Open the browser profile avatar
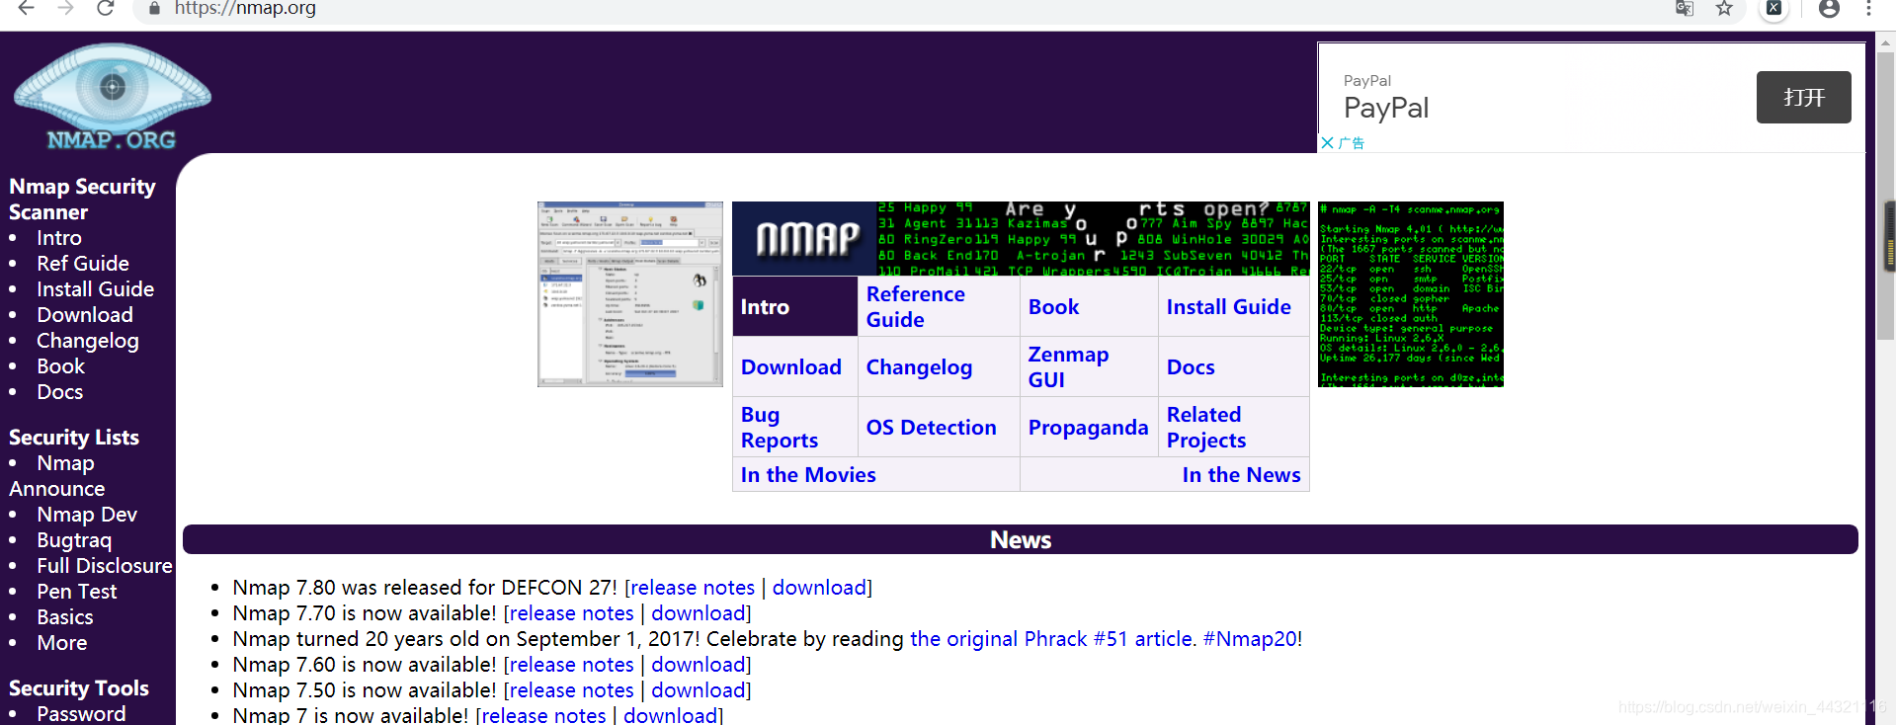 pyautogui.click(x=1829, y=8)
